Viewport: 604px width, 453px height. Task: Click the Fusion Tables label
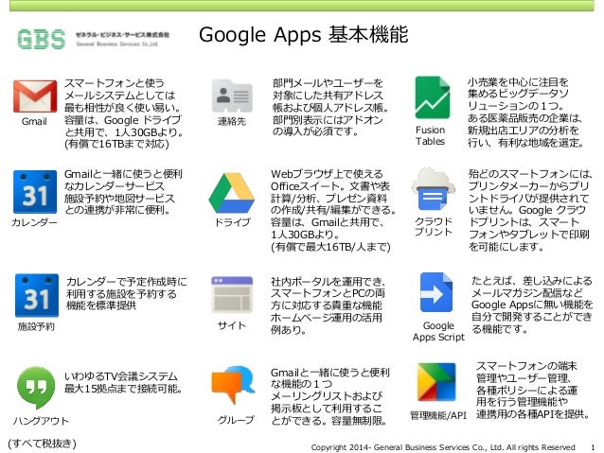click(430, 135)
